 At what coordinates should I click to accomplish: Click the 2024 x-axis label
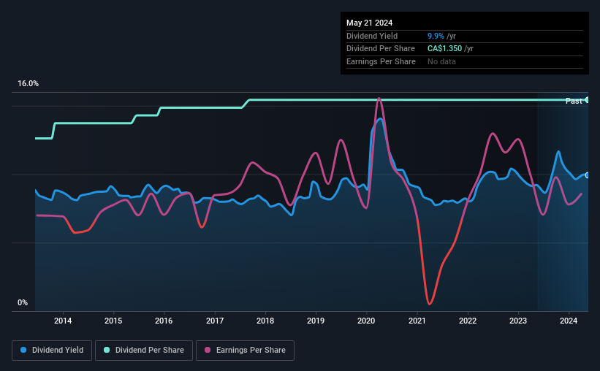(569, 321)
